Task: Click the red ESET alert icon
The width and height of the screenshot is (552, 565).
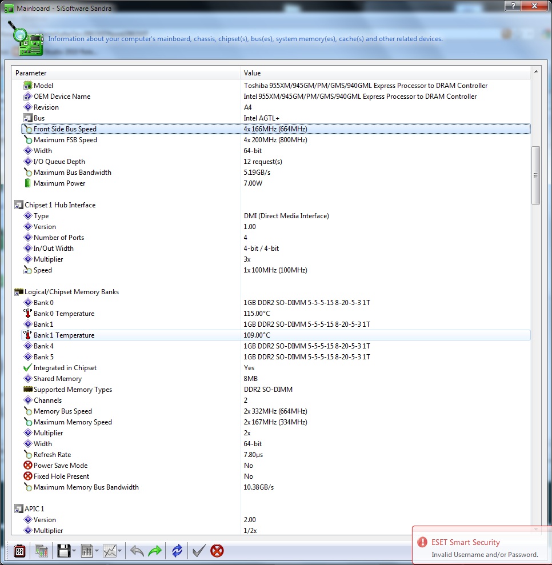Action: (x=422, y=542)
